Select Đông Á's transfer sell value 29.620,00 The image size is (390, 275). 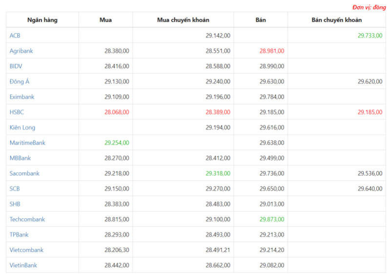[370, 82]
